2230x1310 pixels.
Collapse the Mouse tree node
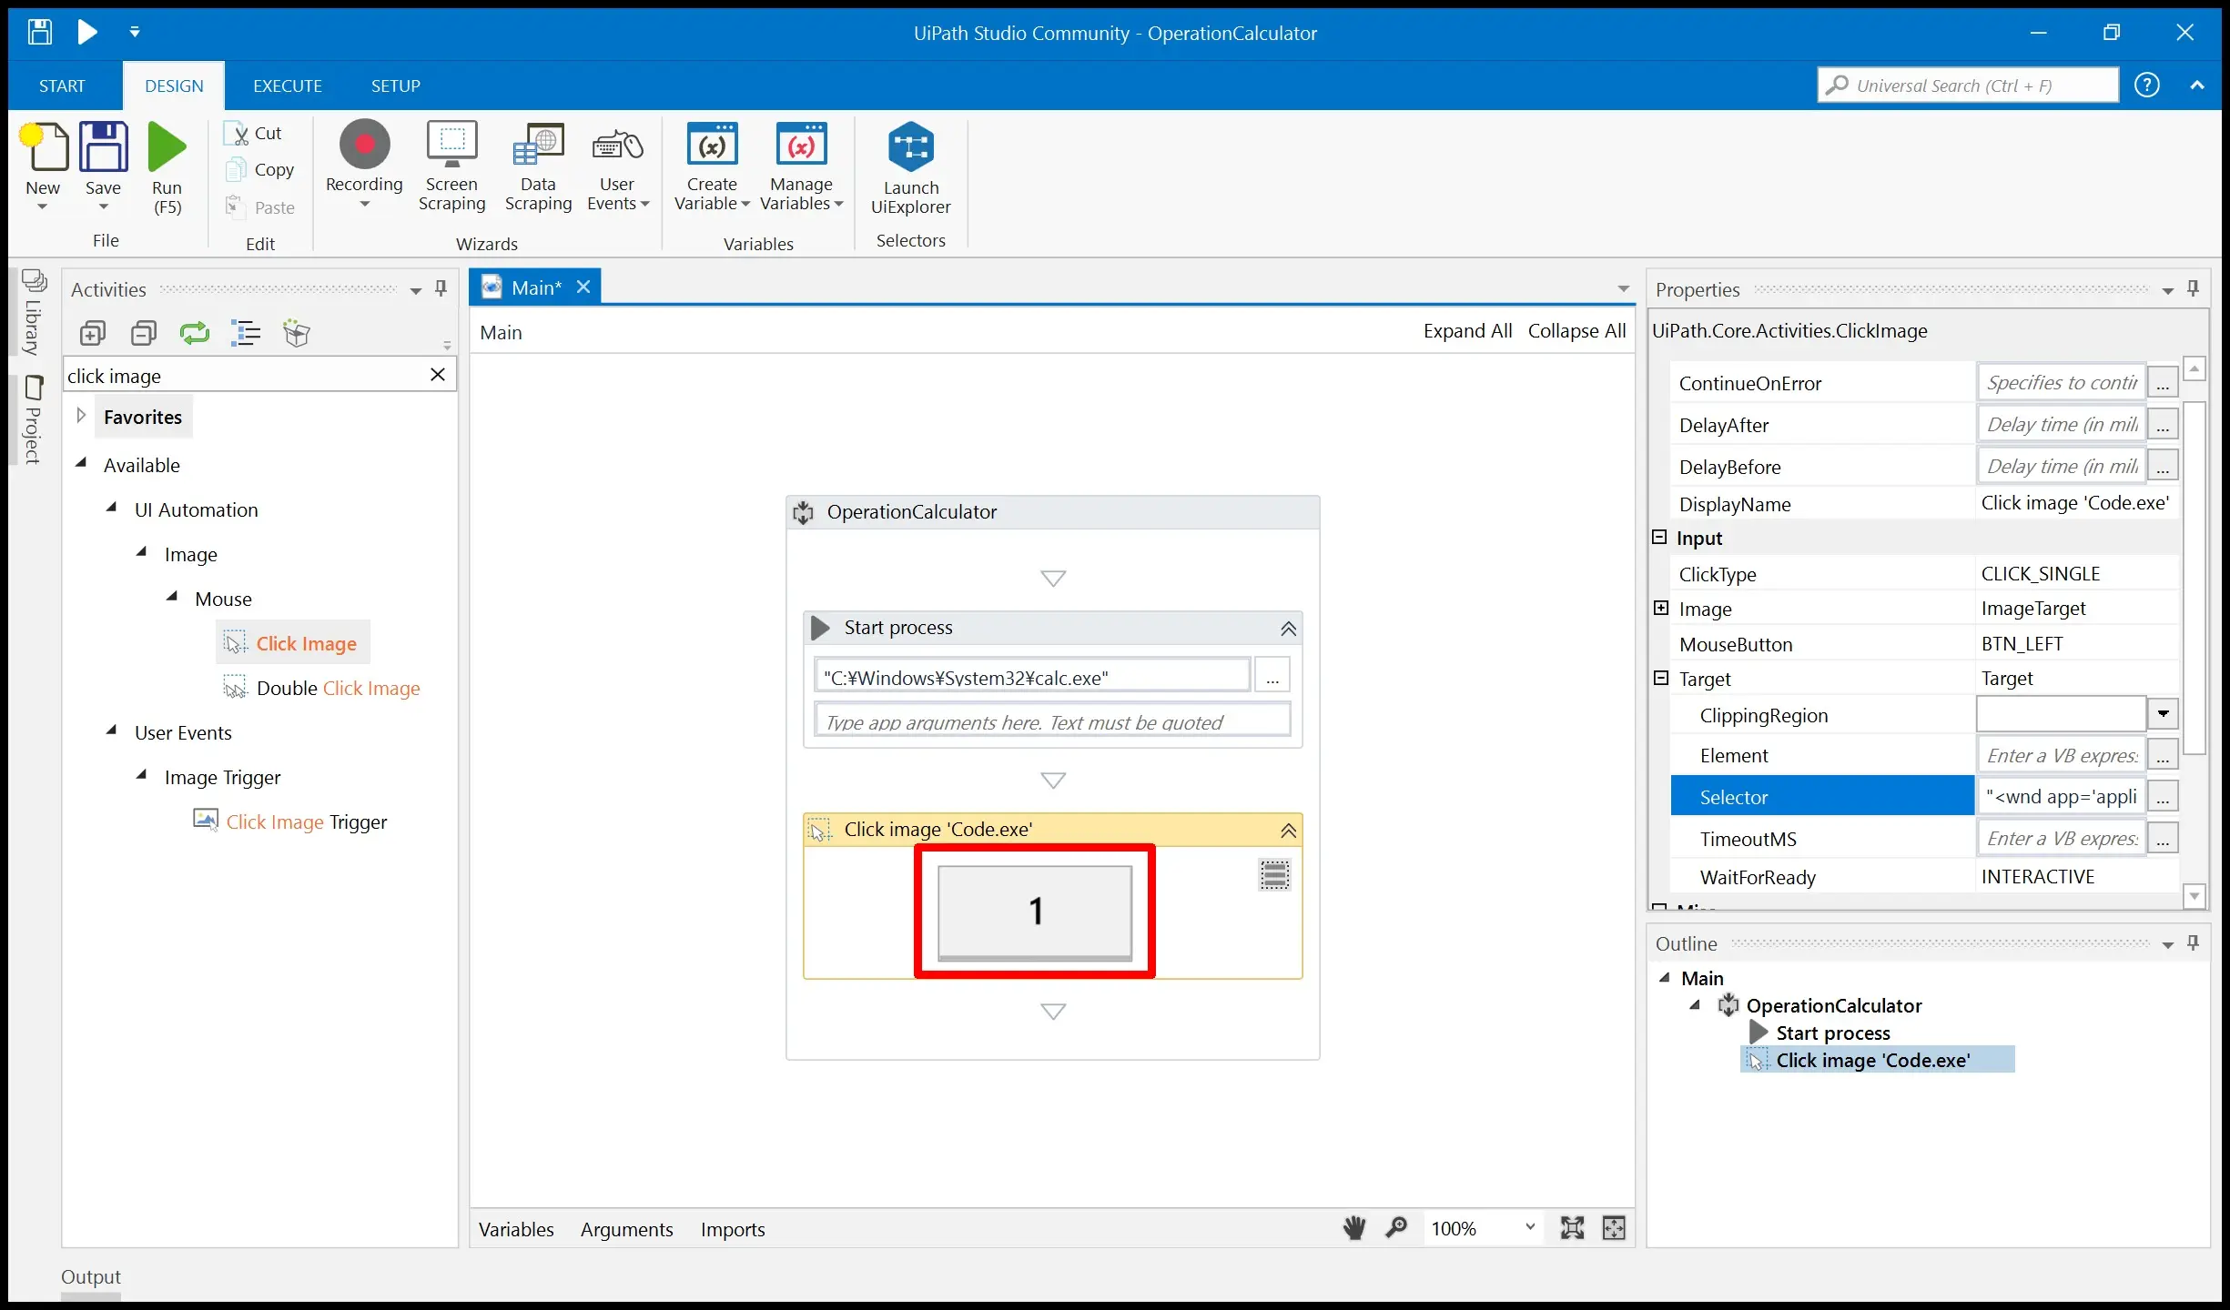tap(172, 597)
